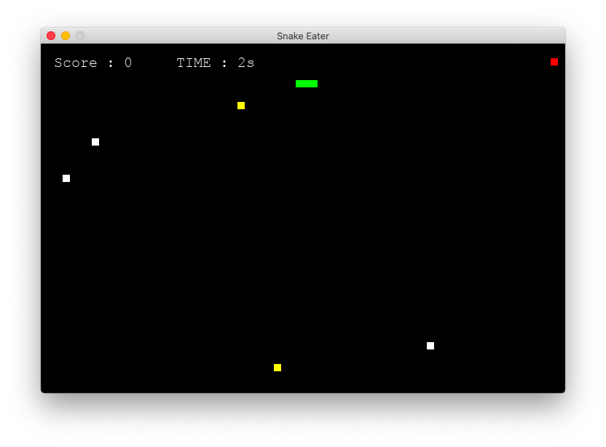Click the center of the black game field
Viewport: 606px width, 447px height.
pyautogui.click(x=303, y=218)
